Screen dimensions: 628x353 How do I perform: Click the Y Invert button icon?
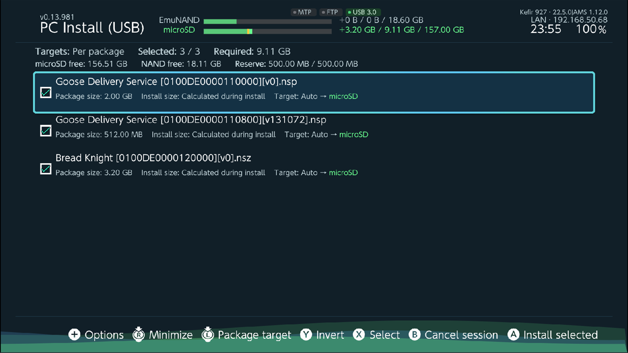[x=306, y=335]
